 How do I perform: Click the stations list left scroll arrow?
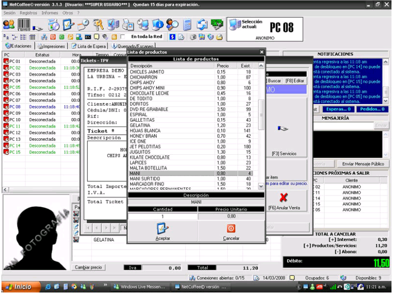pos(6,189)
